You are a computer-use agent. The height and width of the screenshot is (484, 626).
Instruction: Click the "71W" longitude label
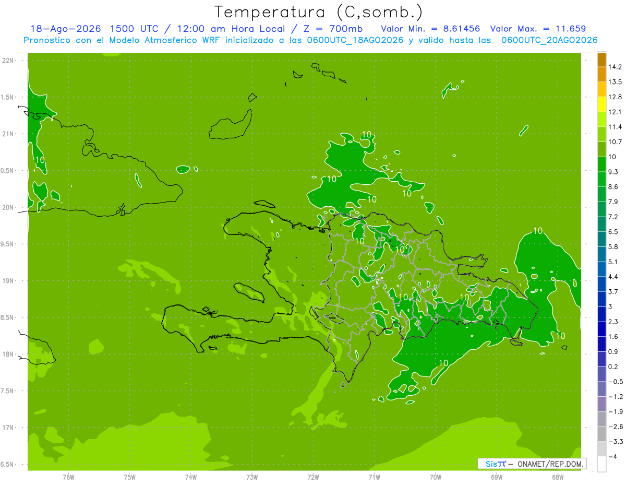tap(374, 477)
